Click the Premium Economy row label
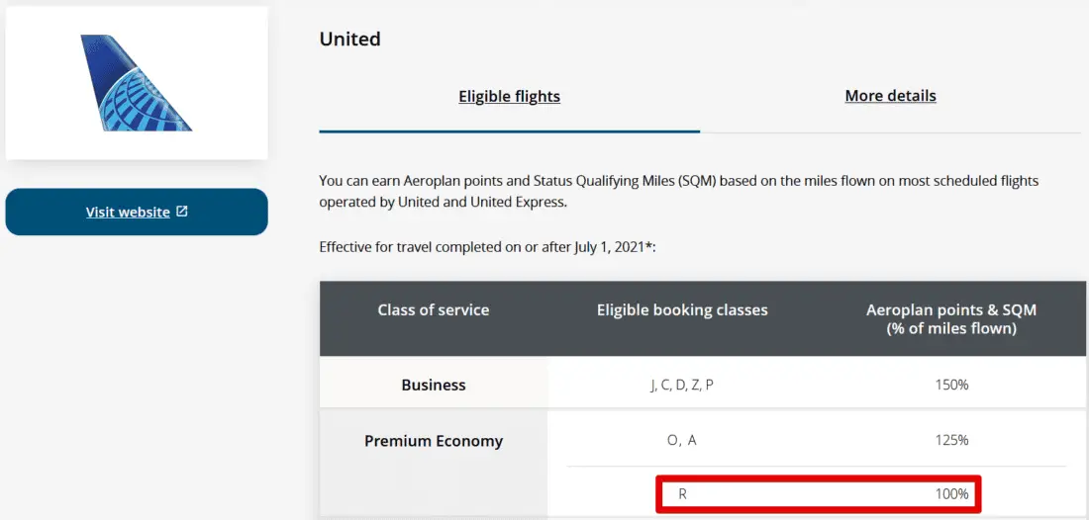The width and height of the screenshot is (1089, 520). point(434,442)
